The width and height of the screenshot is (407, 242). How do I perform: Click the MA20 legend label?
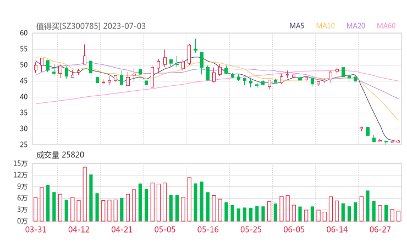tap(356, 26)
